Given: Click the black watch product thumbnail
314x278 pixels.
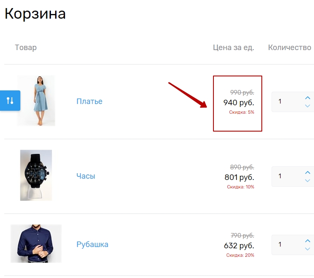Looking at the screenshot, I should (36, 175).
